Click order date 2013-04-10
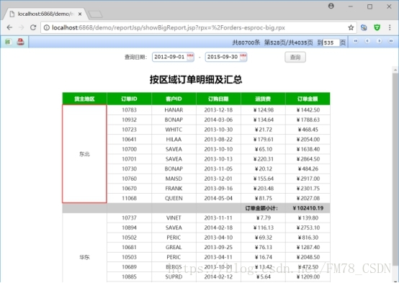 218,238
